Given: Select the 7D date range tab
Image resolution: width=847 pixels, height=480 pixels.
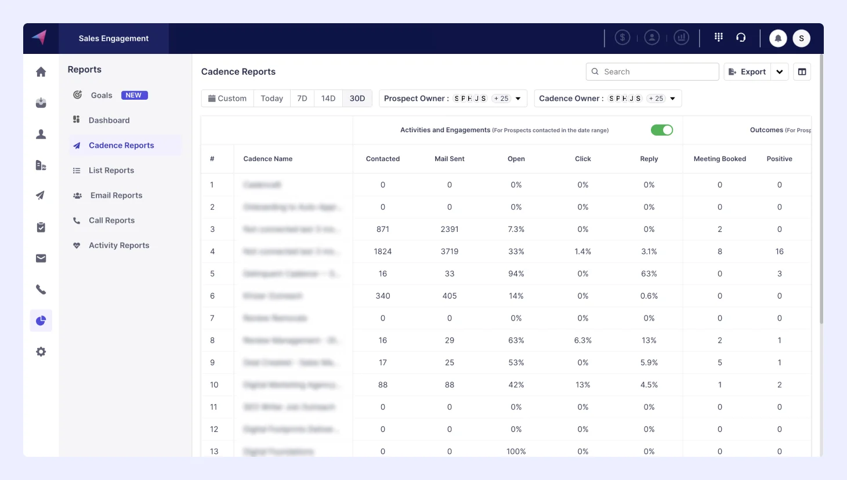Looking at the screenshot, I should click(302, 99).
